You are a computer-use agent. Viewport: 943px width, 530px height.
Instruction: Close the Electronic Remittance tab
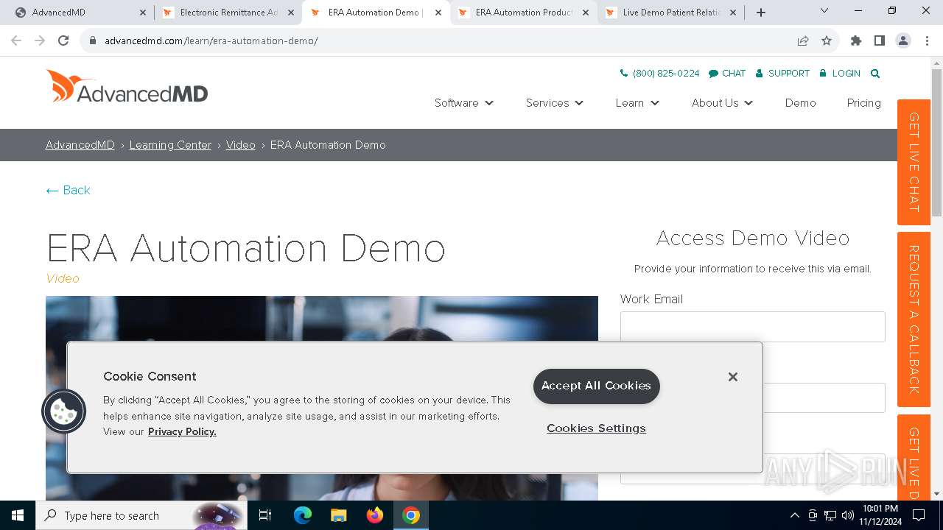pyautogui.click(x=291, y=13)
